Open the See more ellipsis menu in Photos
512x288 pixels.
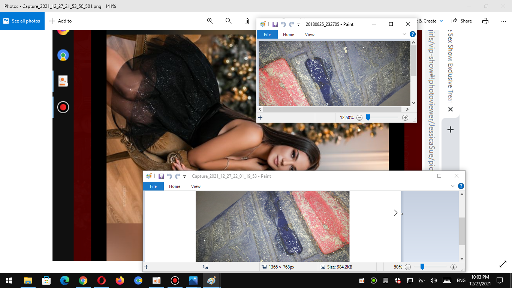coord(503,21)
